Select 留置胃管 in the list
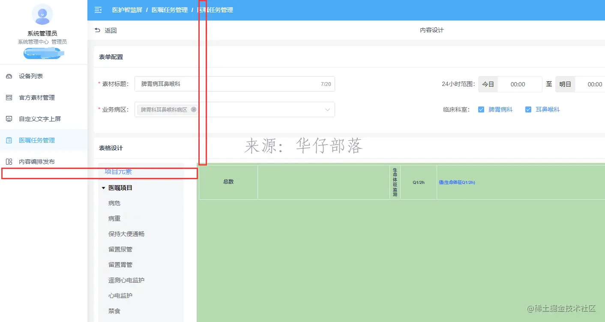605x322 pixels. (120, 265)
